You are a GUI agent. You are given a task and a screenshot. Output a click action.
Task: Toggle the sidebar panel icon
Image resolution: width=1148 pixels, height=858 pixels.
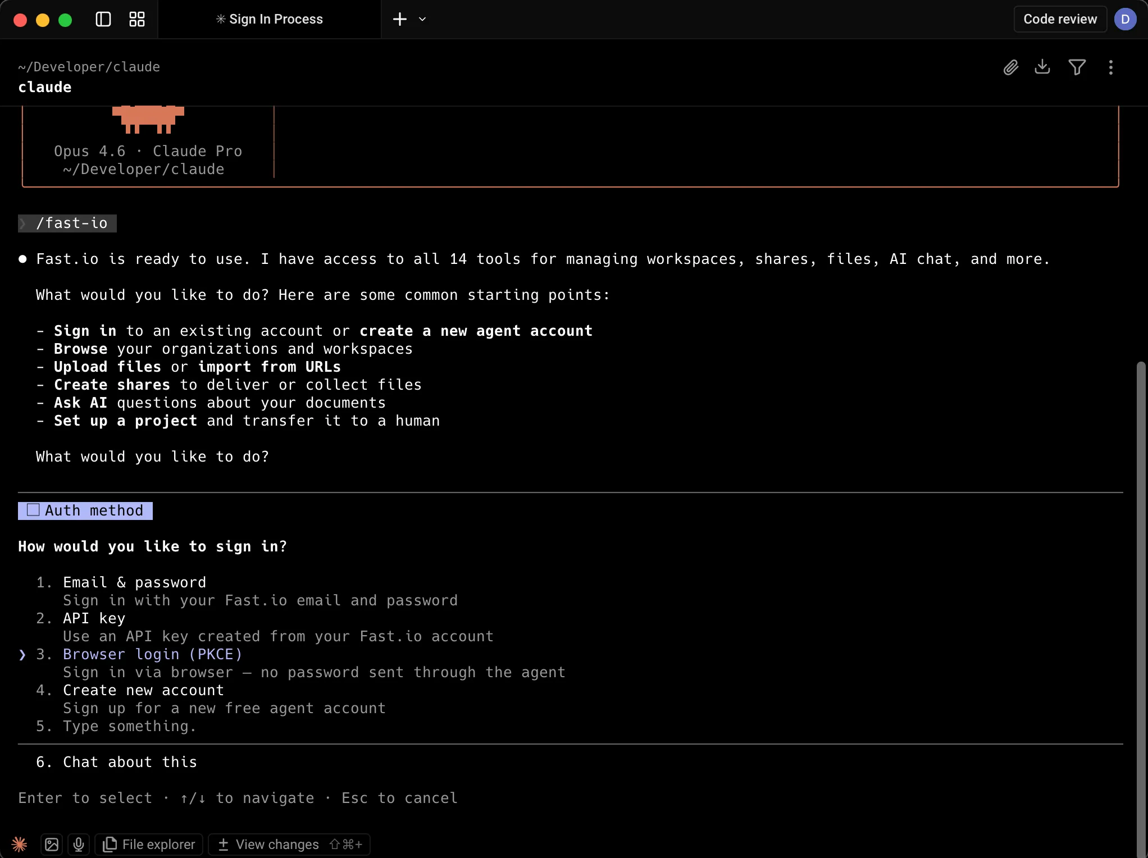point(103,19)
